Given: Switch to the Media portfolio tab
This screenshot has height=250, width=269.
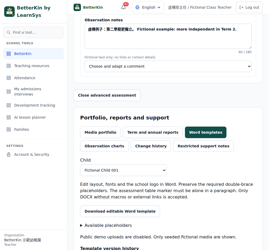Looking at the screenshot, I should (x=100, y=132).
